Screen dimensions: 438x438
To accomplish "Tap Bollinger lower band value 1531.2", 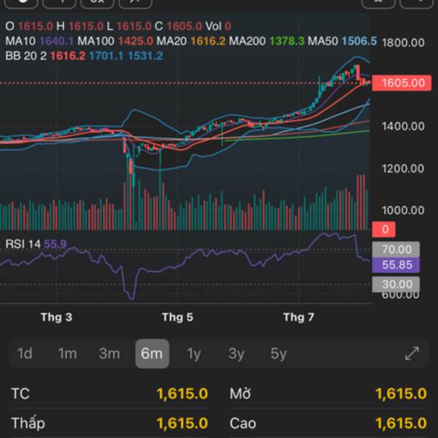I will 145,56.
